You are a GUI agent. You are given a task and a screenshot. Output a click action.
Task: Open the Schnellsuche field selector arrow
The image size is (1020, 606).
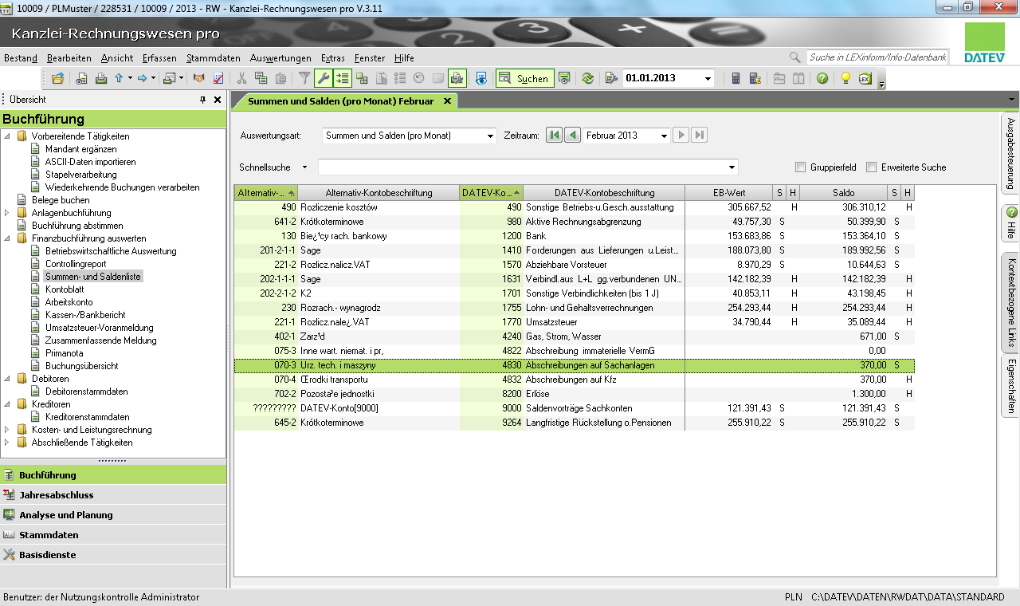click(x=304, y=167)
